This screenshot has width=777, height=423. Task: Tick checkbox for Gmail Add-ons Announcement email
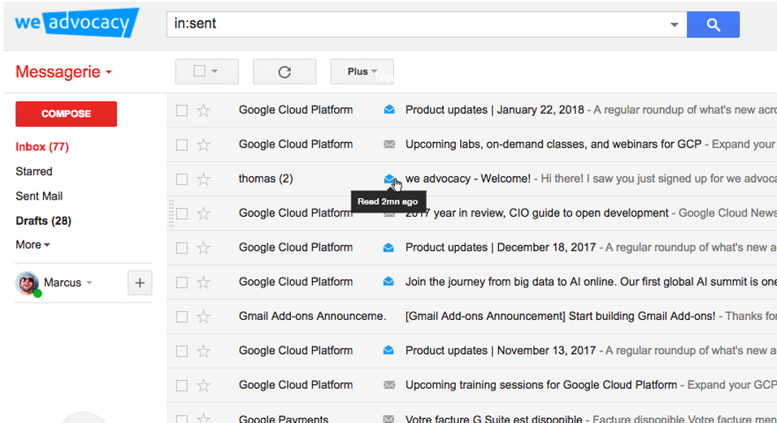tap(182, 317)
